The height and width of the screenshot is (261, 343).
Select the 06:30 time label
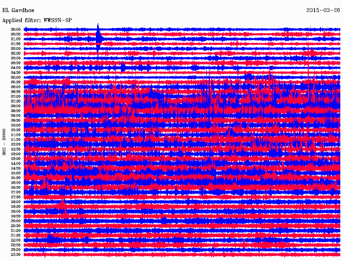tap(16, 92)
